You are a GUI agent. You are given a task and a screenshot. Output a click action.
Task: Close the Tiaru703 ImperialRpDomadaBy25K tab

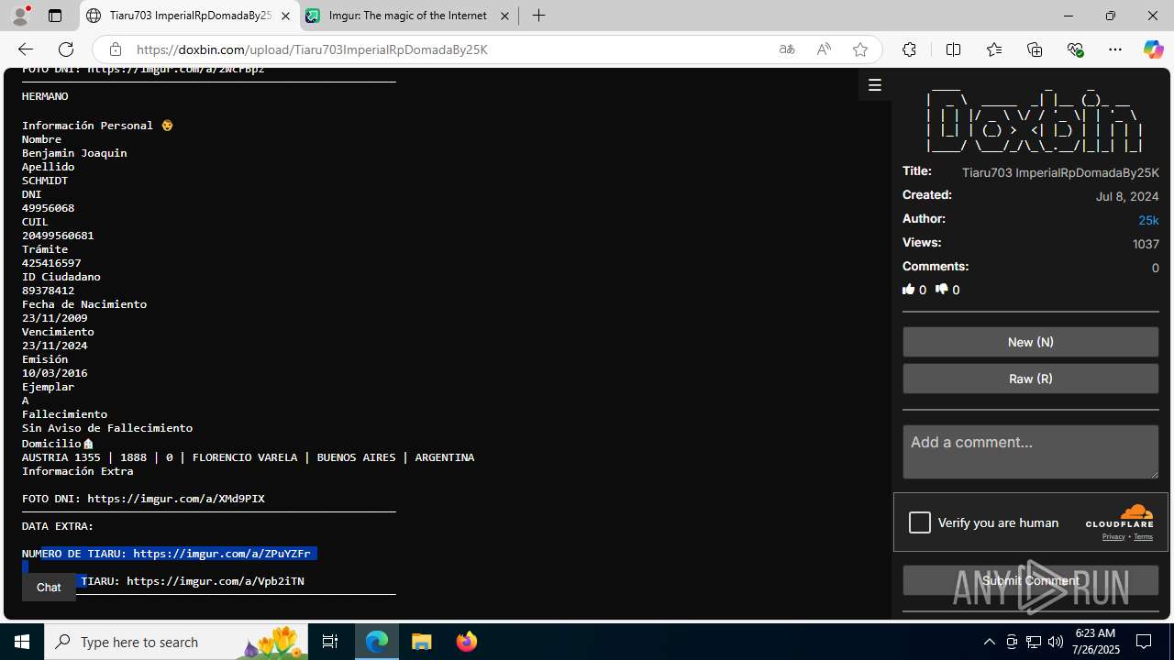[x=285, y=16]
